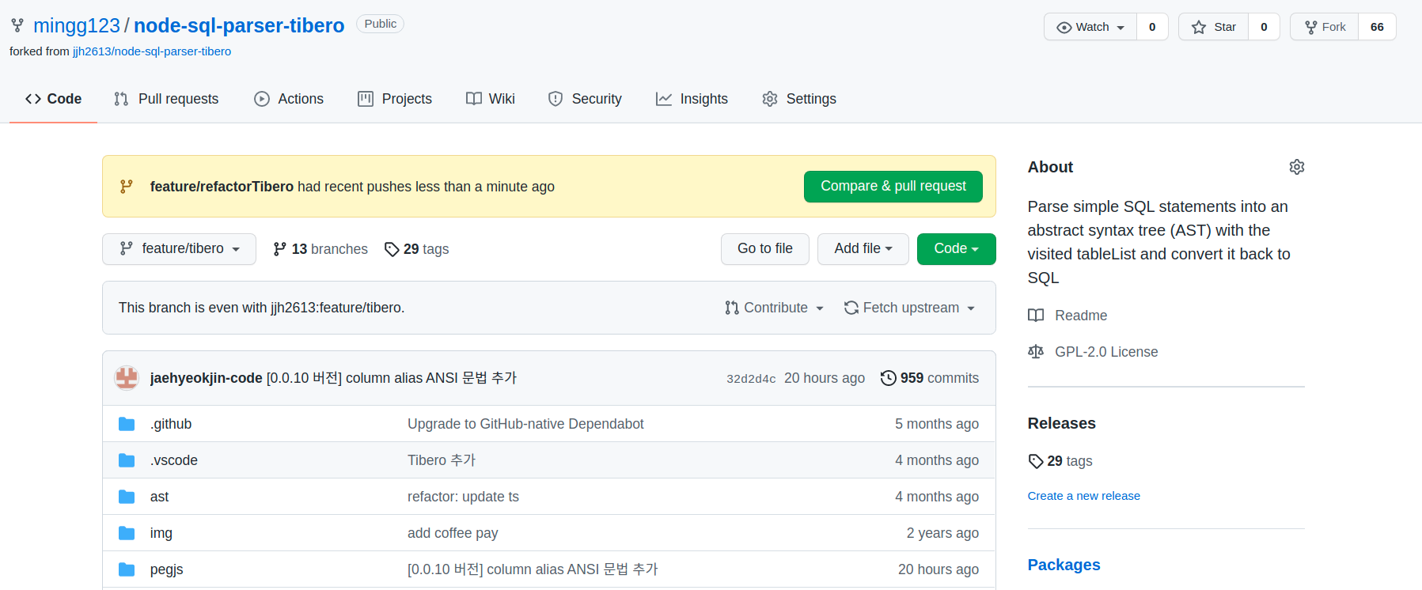Open the jaehyeokjin-code author link
This screenshot has width=1422, height=590.
pos(206,378)
